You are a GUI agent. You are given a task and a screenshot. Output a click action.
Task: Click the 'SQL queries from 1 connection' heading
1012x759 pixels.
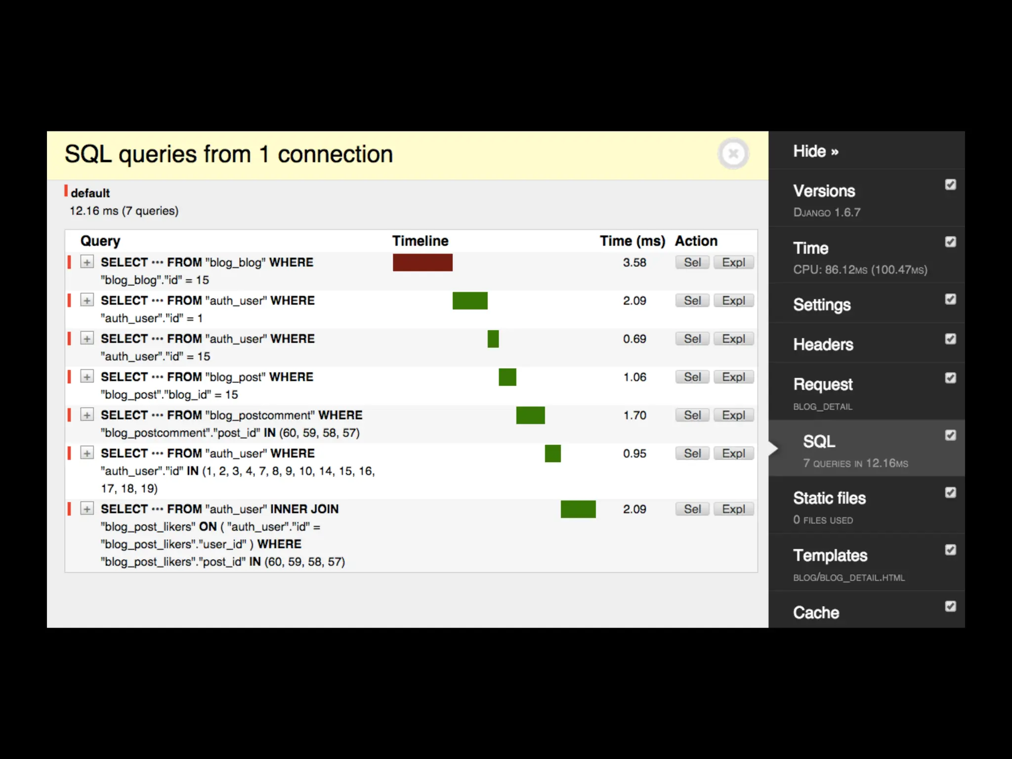pos(229,154)
